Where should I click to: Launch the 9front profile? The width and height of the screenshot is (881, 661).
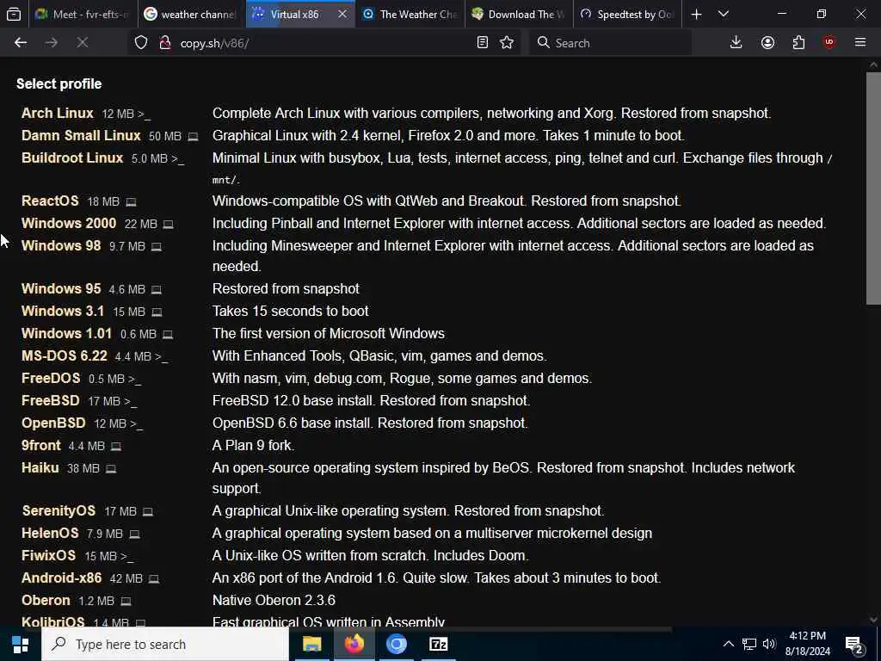point(41,446)
